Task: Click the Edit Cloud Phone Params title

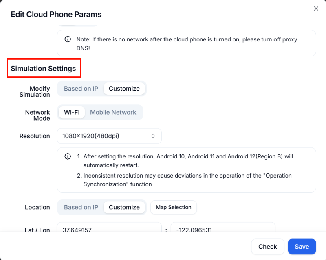Action: [56, 14]
